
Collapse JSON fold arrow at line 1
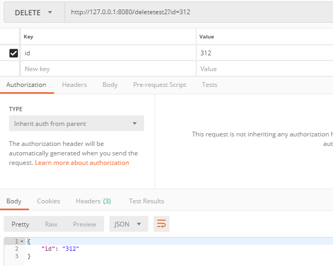click(x=22, y=242)
